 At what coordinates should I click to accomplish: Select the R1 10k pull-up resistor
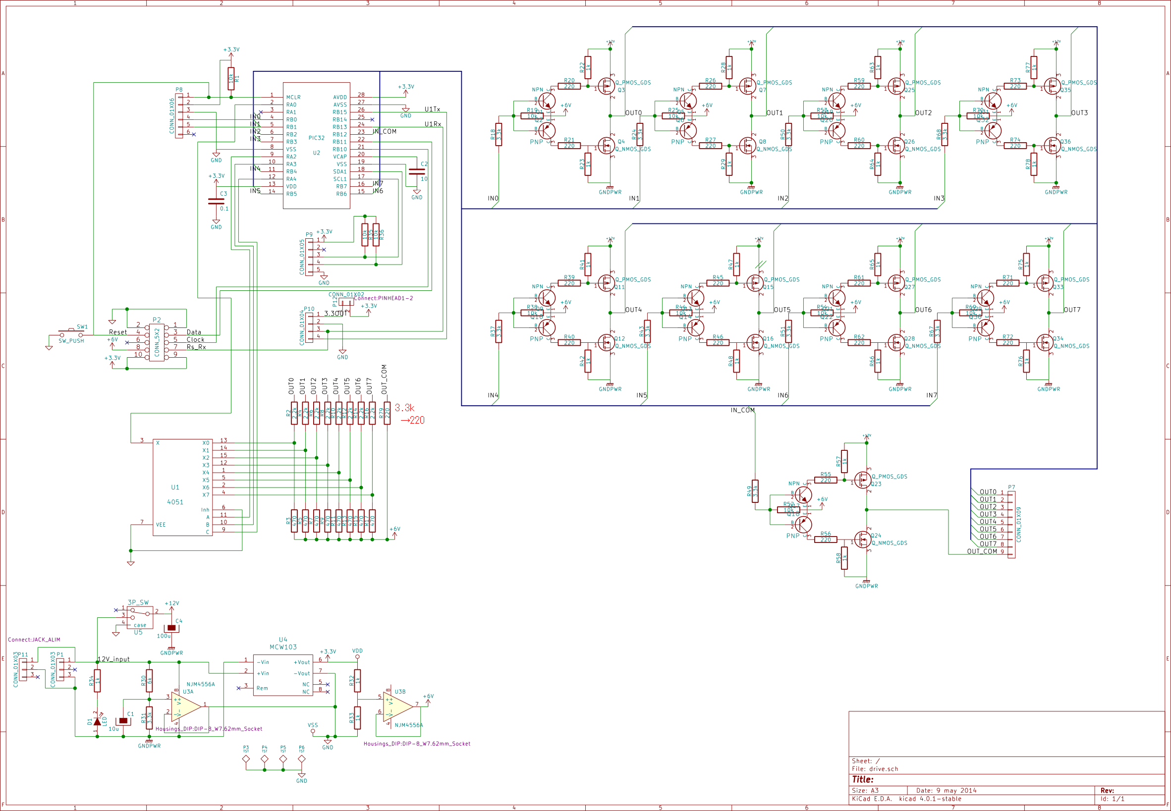(231, 79)
